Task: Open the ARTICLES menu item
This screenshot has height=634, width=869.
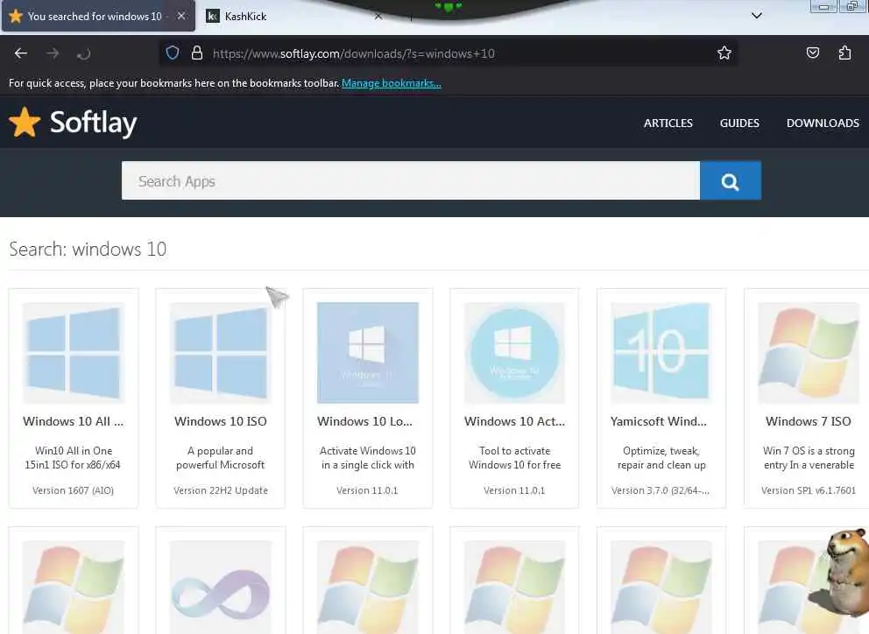Action: point(668,123)
